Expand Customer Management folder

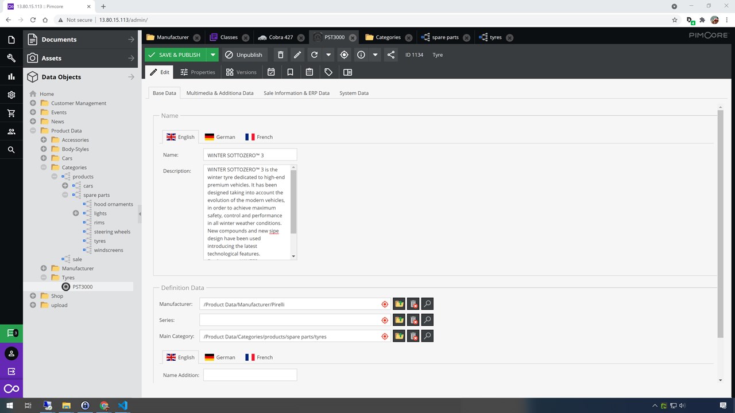click(x=33, y=103)
